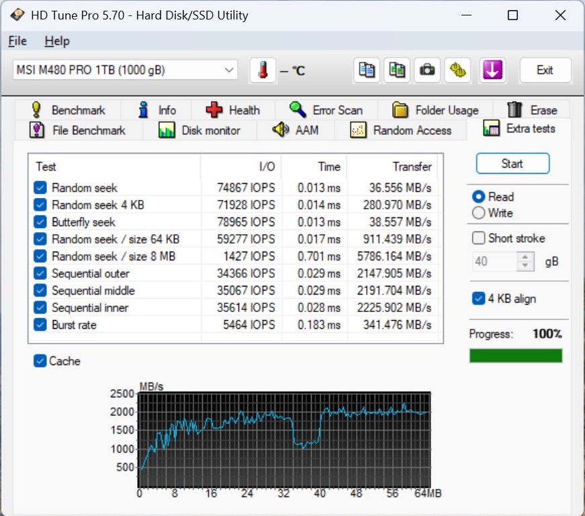The image size is (585, 516).
Task: Switch to the Disk monitor tab
Action: coord(199,130)
